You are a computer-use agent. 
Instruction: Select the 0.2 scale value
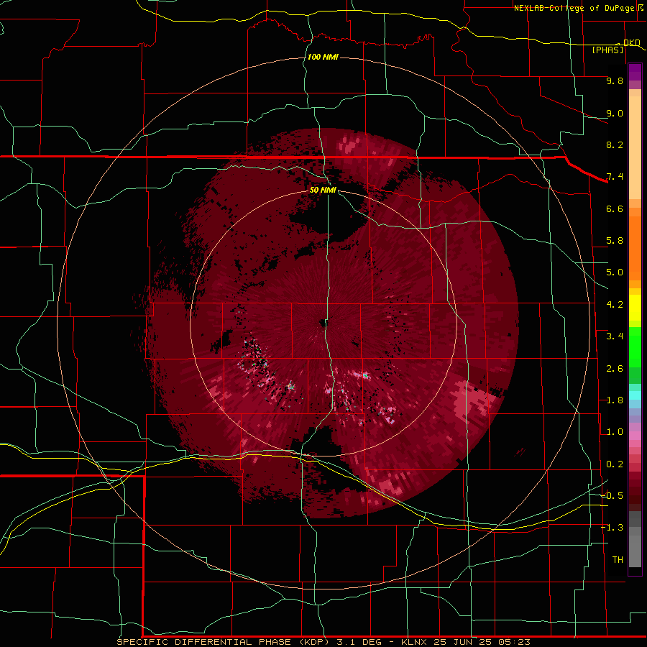615,464
